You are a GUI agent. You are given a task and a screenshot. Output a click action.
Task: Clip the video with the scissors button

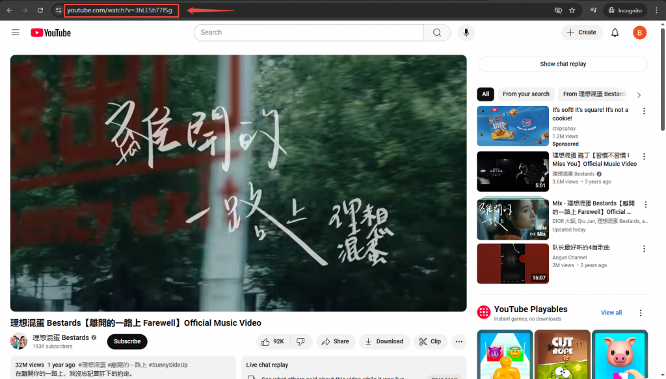(431, 341)
